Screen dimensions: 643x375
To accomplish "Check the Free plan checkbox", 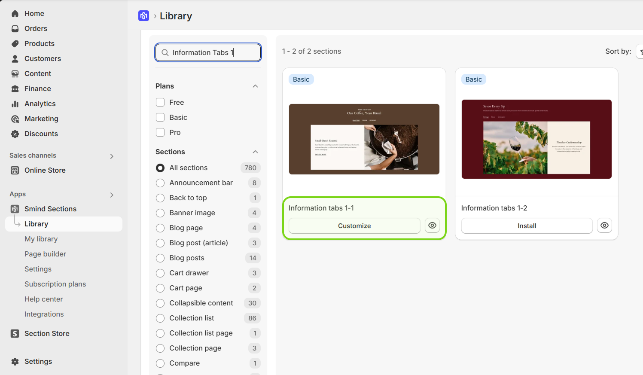I will (x=160, y=102).
